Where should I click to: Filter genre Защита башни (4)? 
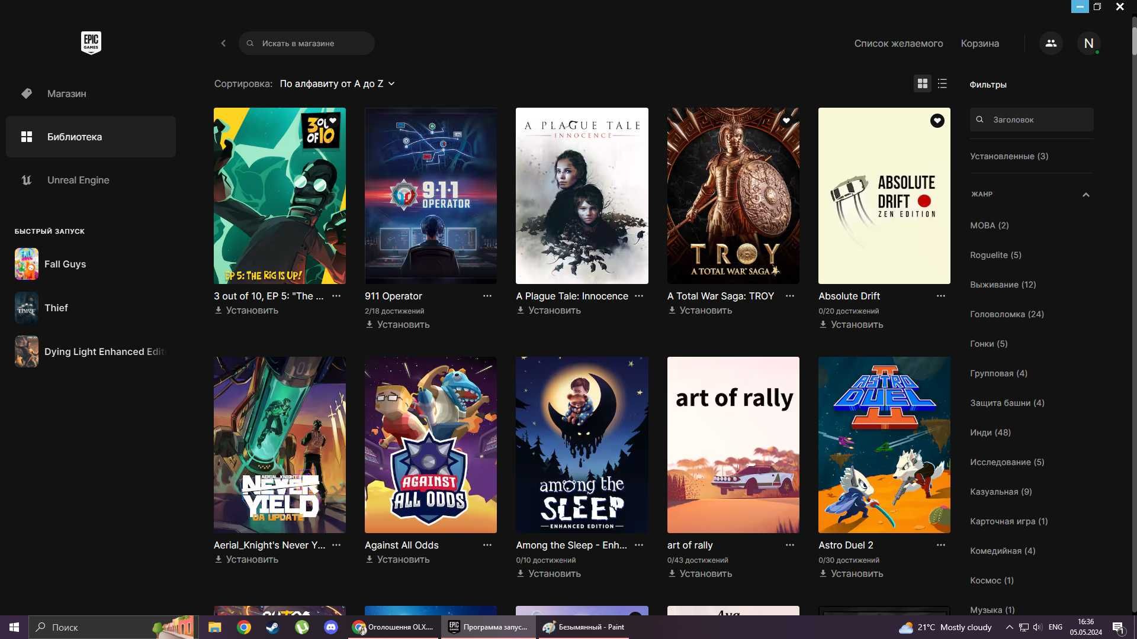(1007, 403)
